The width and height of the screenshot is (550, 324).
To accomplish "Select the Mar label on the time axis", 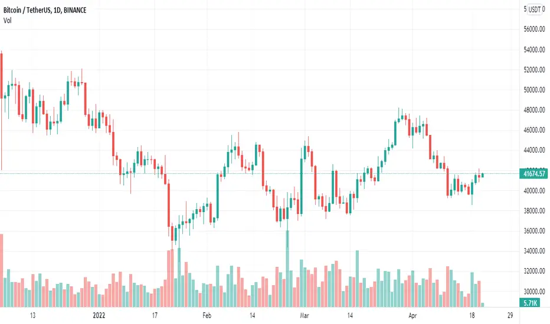I will 305,316.
